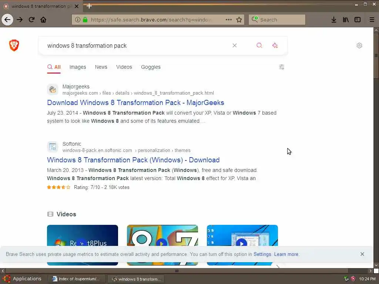Dismiss the usage metrics banner
This screenshot has width=379, height=284.
click(362, 254)
